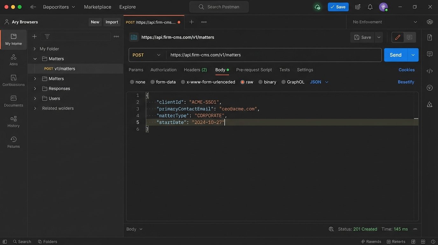Select the v1/matters POST request in the sidebar
This screenshot has height=245, width=438.
pos(64,68)
